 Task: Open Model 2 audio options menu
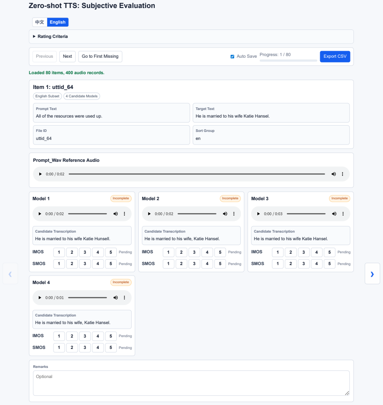click(x=234, y=214)
